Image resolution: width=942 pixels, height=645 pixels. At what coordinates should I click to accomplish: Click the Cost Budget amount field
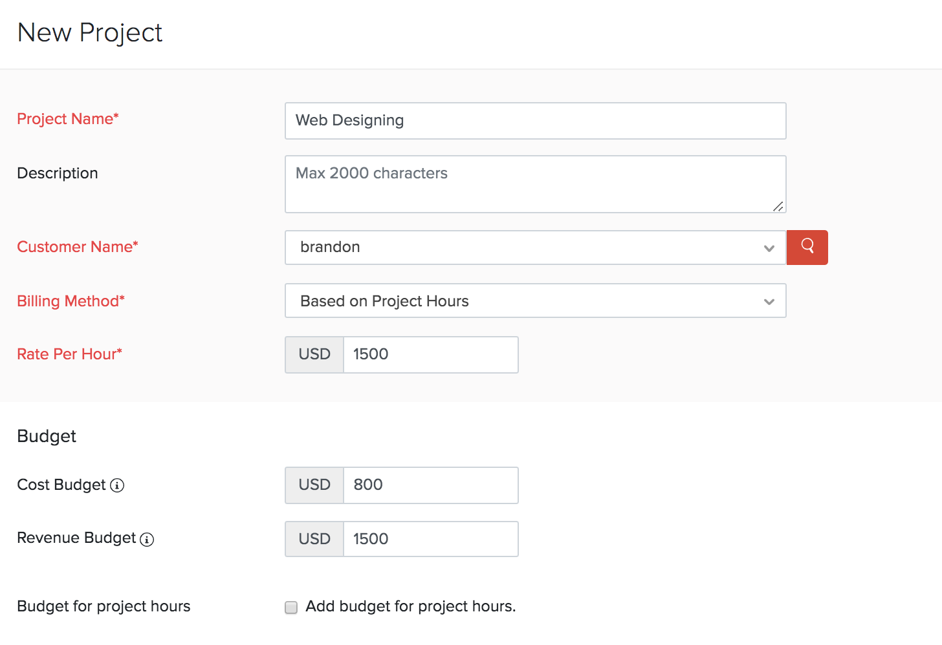click(430, 485)
